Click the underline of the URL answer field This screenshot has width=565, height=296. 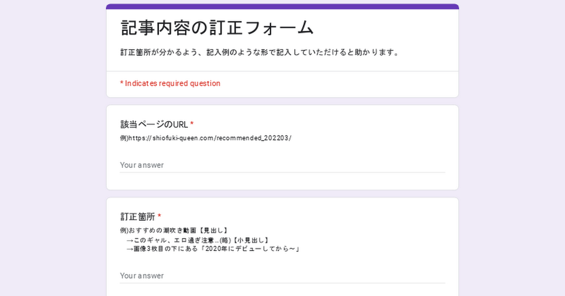click(x=282, y=172)
